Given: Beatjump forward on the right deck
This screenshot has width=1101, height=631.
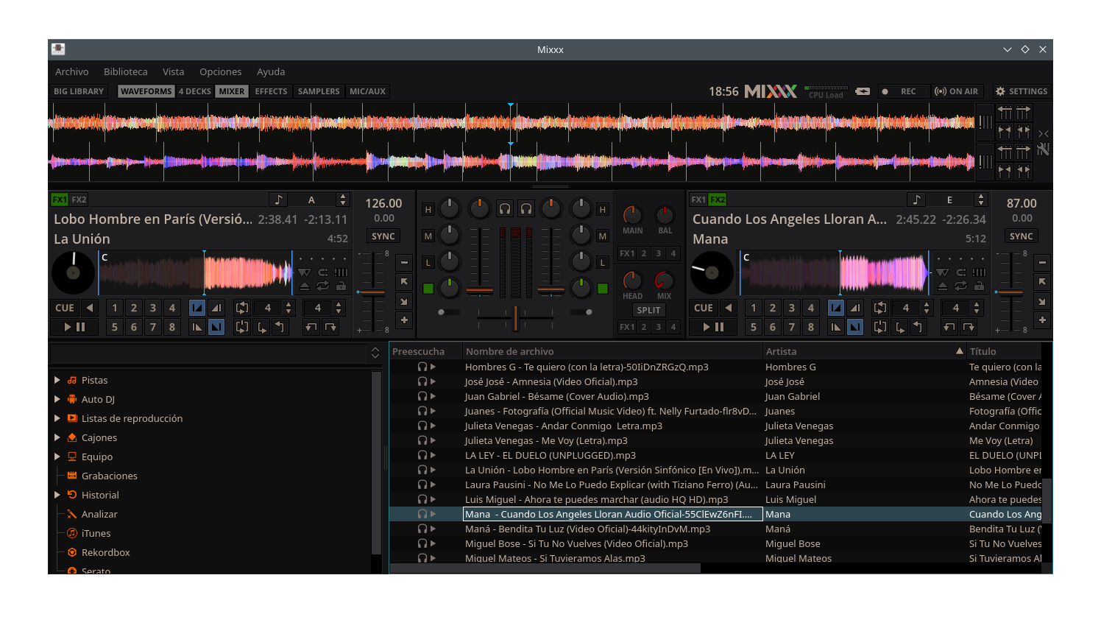Looking at the screenshot, I should 969,327.
